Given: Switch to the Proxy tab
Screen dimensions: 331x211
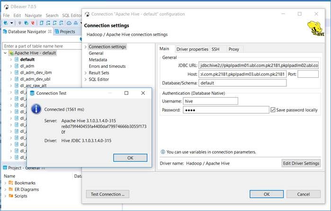Looking at the screenshot, I should pyautogui.click(x=233, y=49).
